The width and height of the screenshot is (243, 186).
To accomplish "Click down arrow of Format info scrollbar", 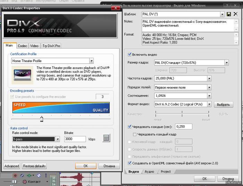I will (236, 43).
